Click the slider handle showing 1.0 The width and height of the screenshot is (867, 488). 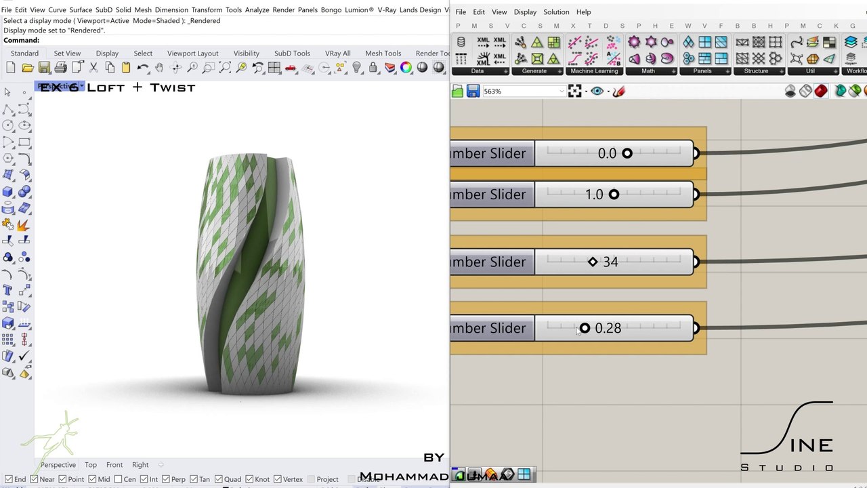click(x=614, y=195)
